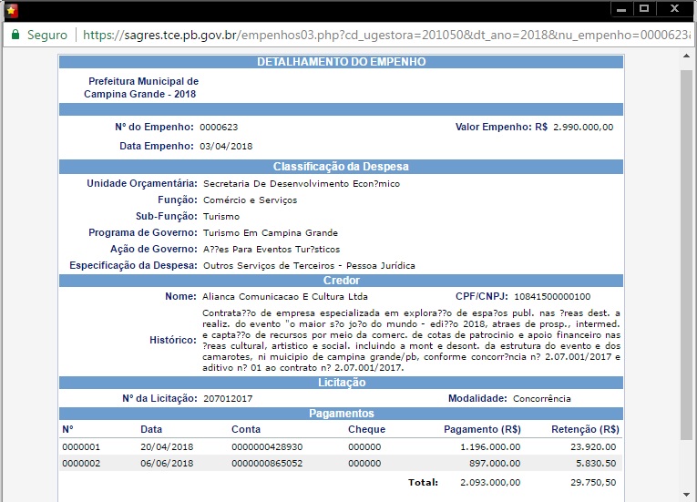Minimize the browser window
The height and width of the screenshot is (502, 697).
(621, 9)
